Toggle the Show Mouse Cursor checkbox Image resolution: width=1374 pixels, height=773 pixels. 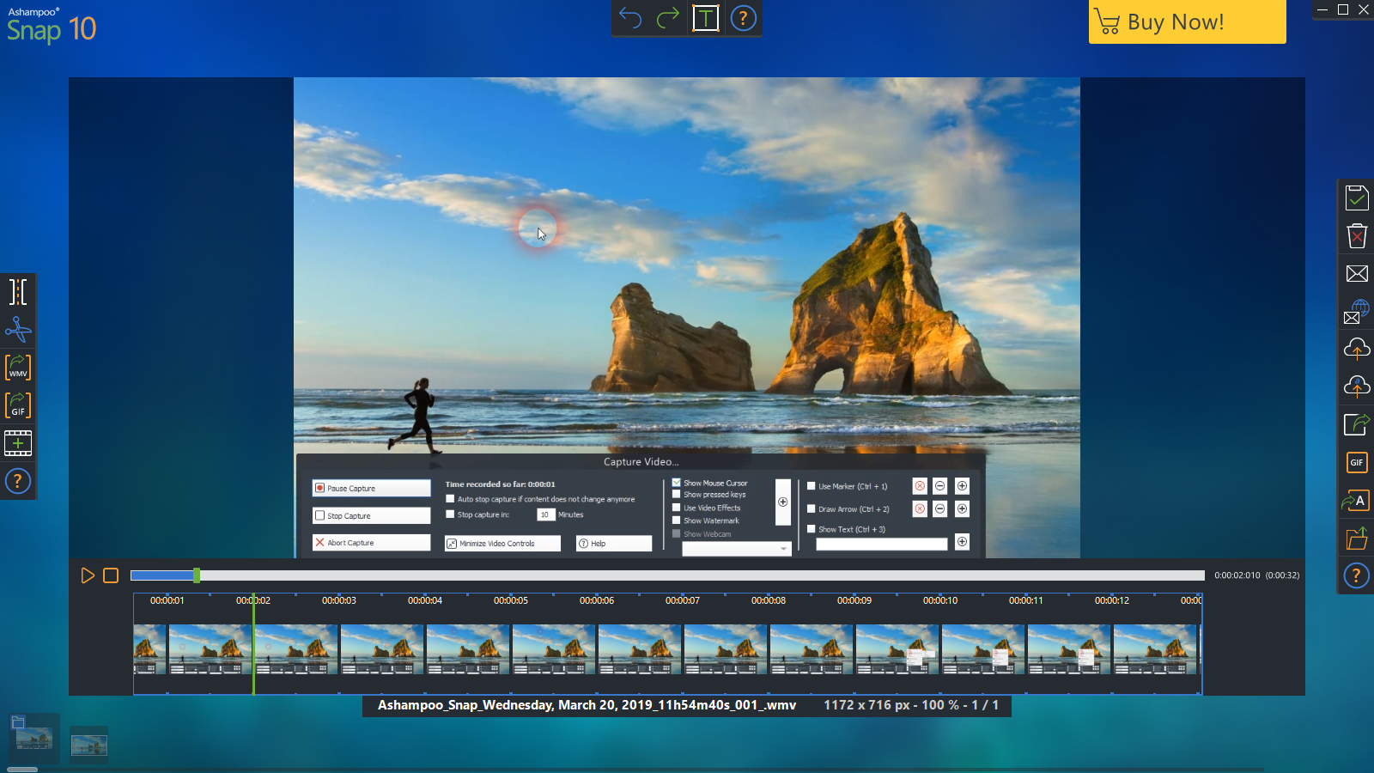[x=677, y=483]
